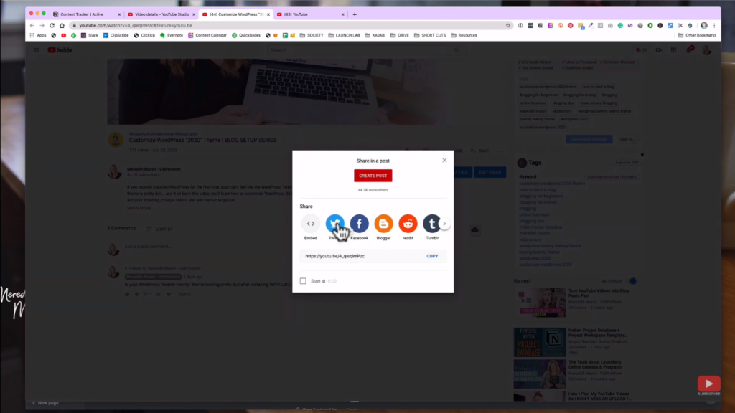Expand the KAJABI bookmarks folder

[375, 35]
